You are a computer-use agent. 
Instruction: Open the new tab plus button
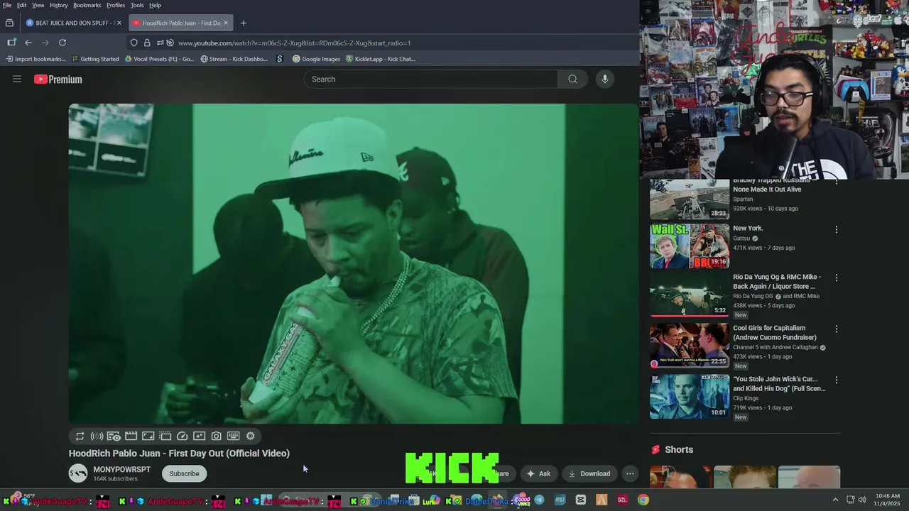pos(244,23)
